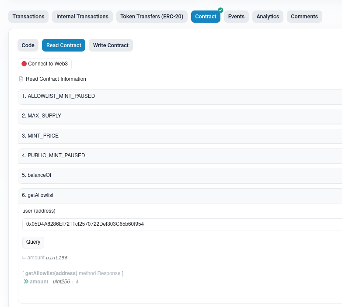Expand the MINT_PRICE section

[x=180, y=136]
